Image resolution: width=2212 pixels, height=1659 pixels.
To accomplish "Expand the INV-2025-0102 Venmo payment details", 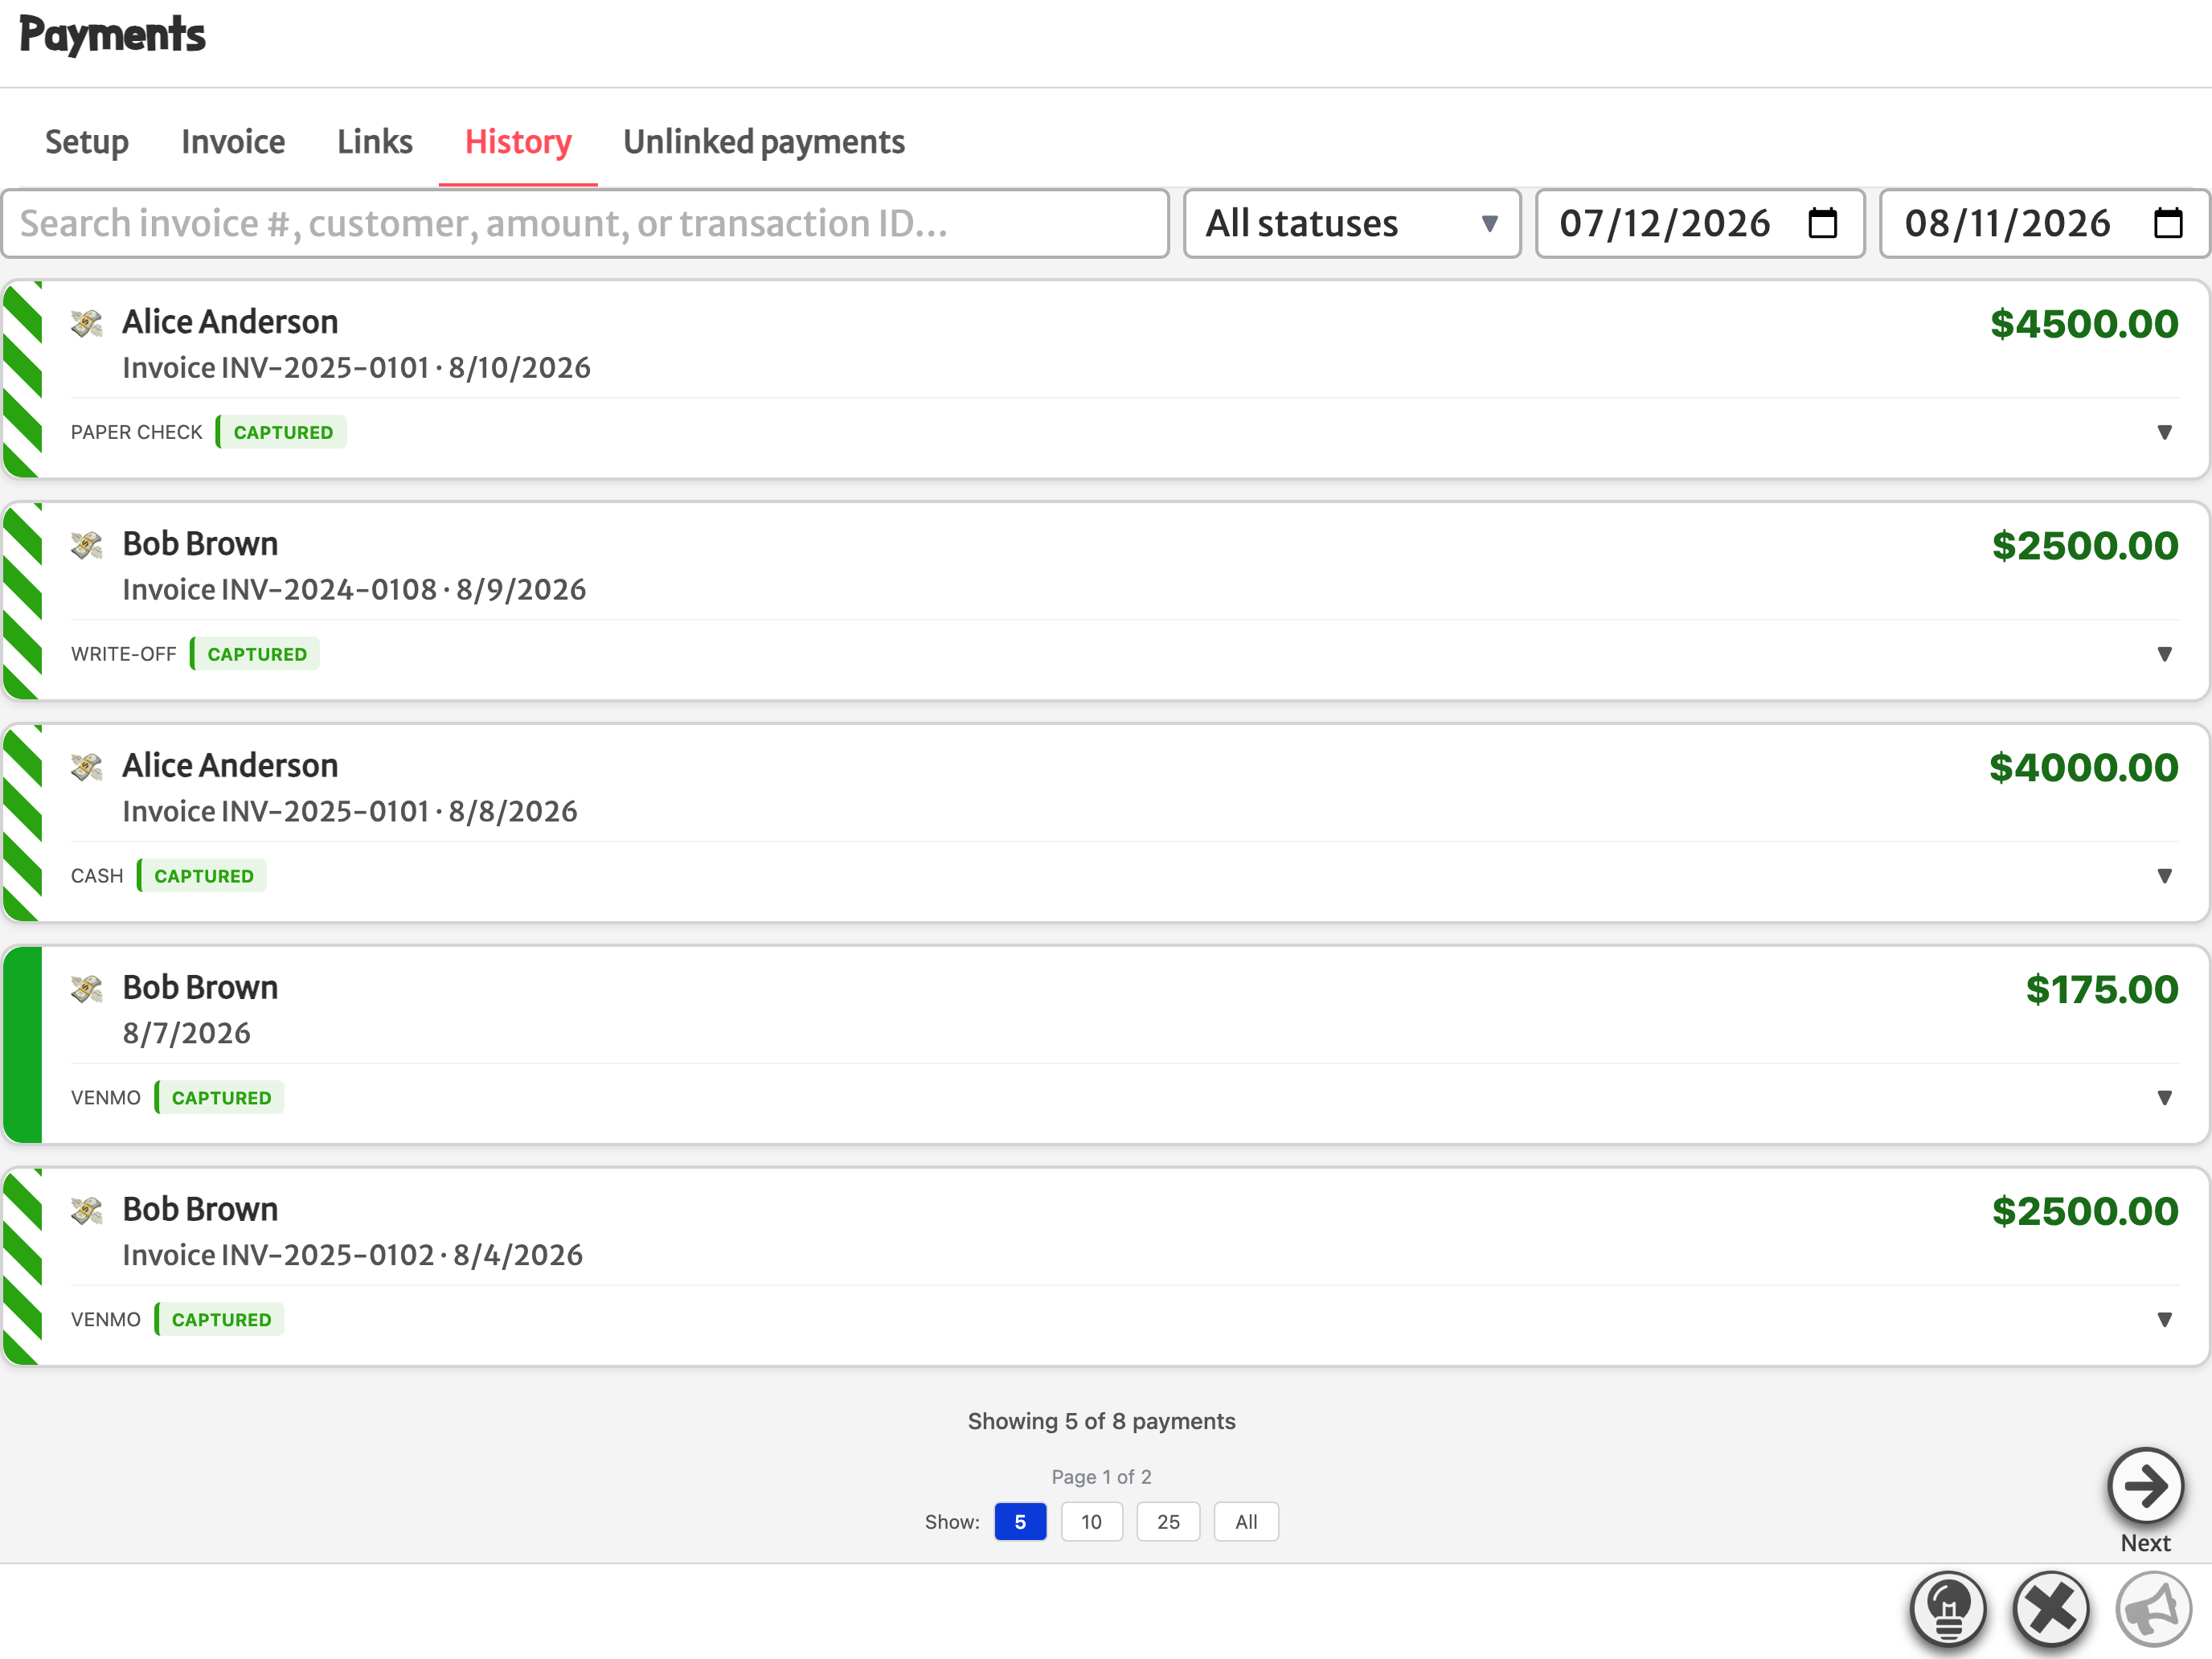I will pyautogui.click(x=2164, y=1320).
